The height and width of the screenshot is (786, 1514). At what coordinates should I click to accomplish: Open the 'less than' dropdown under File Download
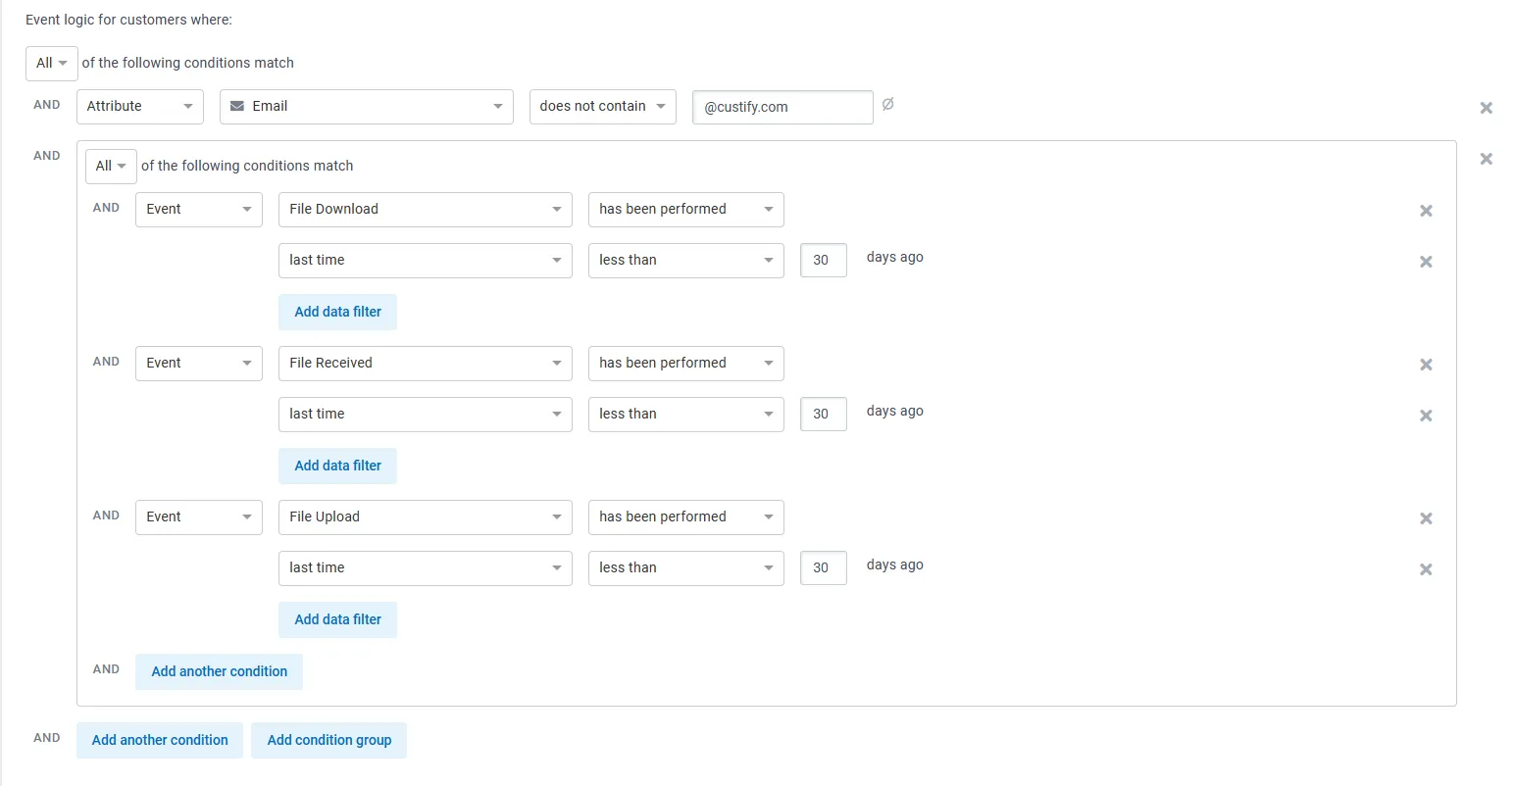pyautogui.click(x=686, y=261)
